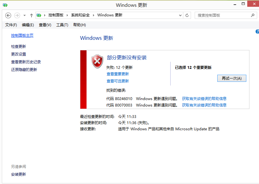Open the recent locations dropdown arrow
259x184 pixels.
24,15
